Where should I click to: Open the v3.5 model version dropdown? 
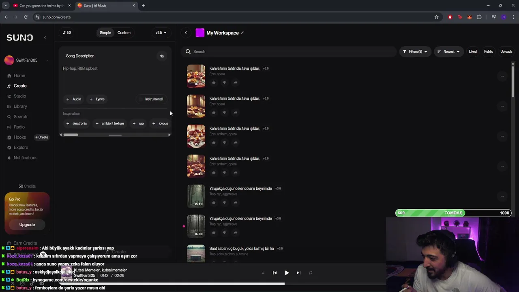click(161, 33)
